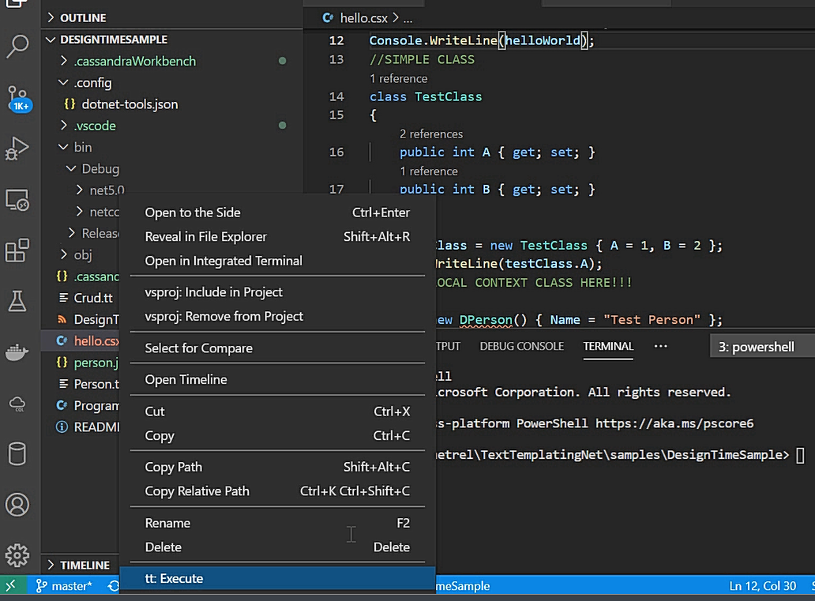Expand the .vscode folder
Image resolution: width=815 pixels, height=601 pixels.
pyautogui.click(x=63, y=126)
